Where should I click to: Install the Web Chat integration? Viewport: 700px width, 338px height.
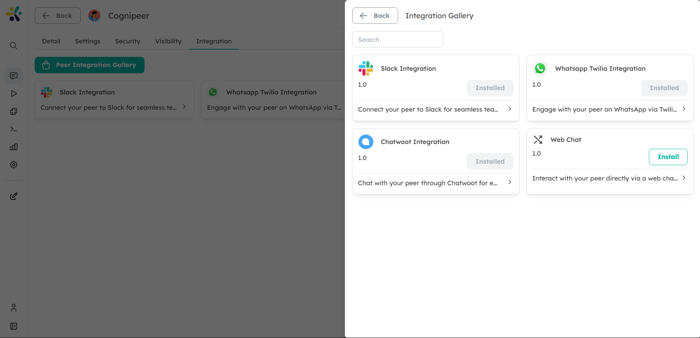click(668, 157)
